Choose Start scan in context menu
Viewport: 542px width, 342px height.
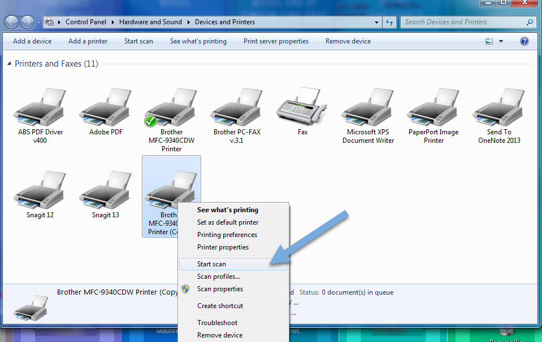tap(233, 264)
